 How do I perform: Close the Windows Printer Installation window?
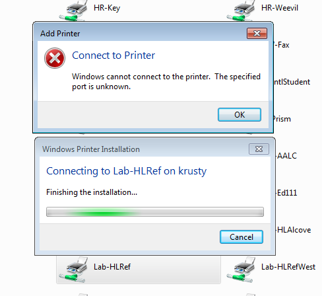pos(259,149)
